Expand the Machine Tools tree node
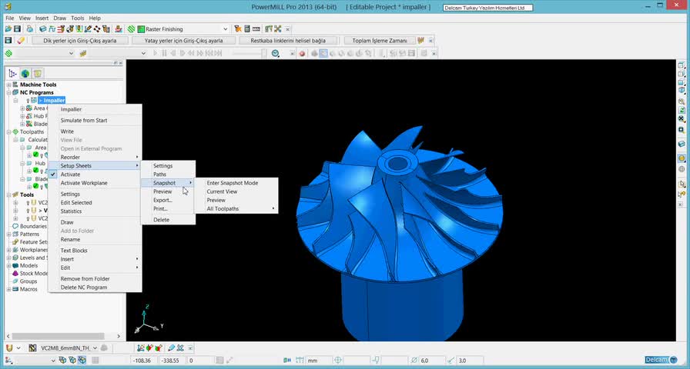Screen dimensions: 690x369 coord(8,85)
